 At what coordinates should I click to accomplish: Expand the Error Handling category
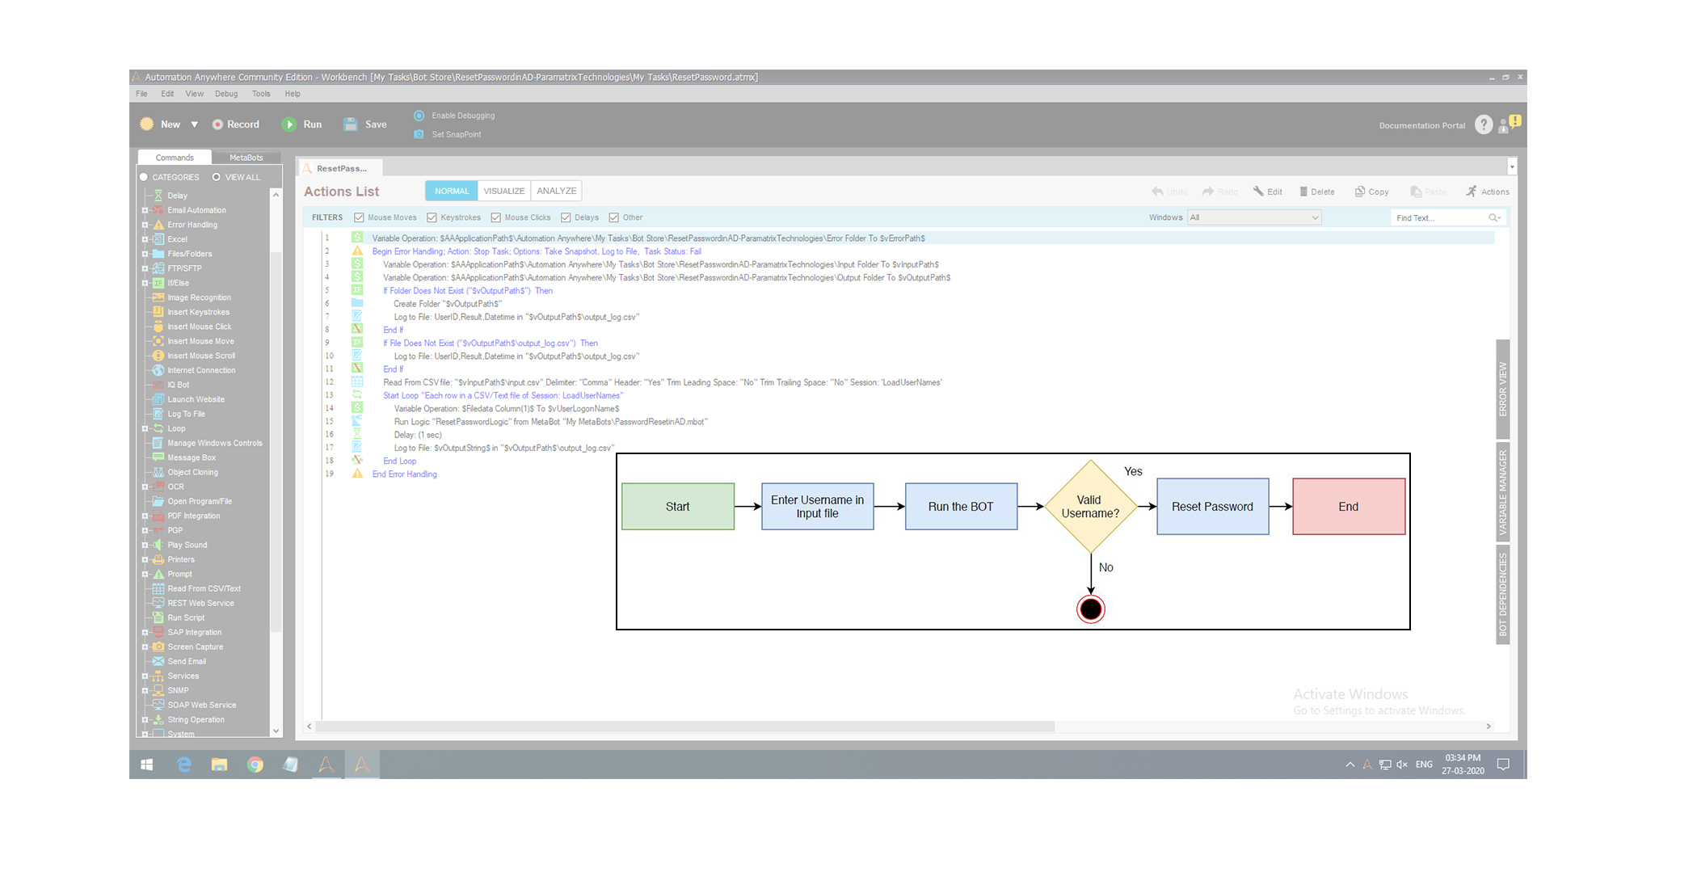[145, 225]
